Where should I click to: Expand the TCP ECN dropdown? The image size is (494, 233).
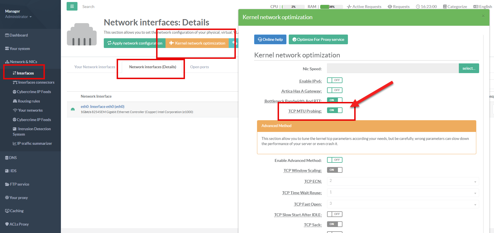pos(403,181)
